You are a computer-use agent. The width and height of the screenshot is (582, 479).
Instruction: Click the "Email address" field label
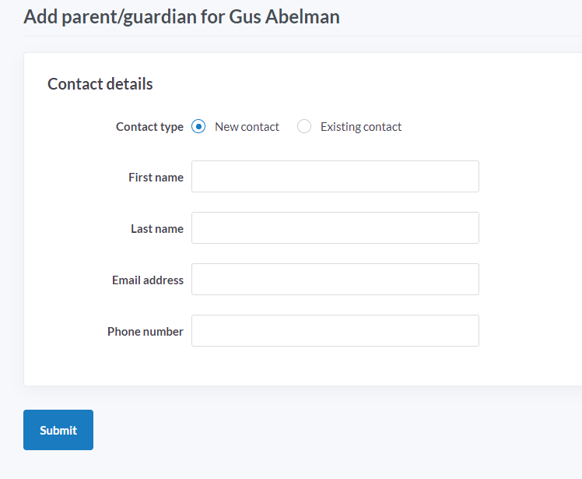pos(148,280)
